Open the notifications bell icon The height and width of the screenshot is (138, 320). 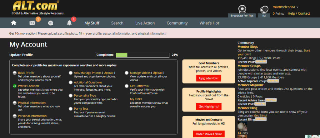pyautogui.click(x=69, y=23)
